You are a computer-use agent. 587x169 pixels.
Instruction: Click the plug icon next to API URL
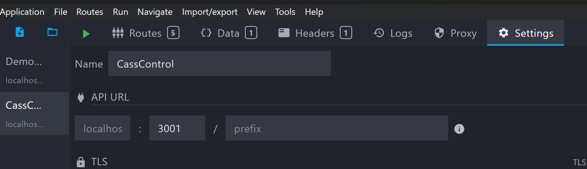[x=81, y=97]
